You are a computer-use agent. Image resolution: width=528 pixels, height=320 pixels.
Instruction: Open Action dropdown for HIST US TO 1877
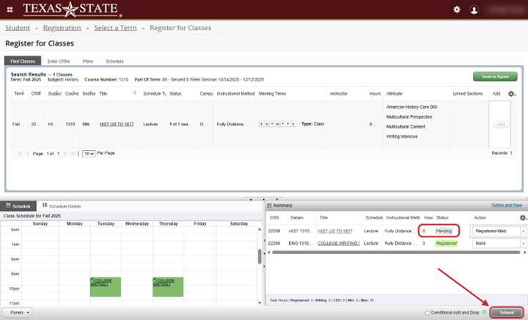(497, 231)
